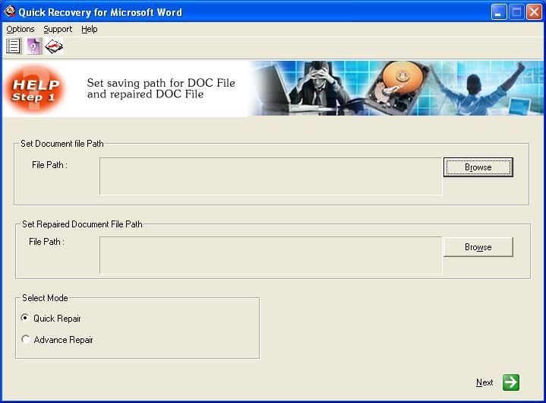This screenshot has height=403, width=546.
Task: Open the help question-mark toolbar icon
Action: (x=33, y=46)
